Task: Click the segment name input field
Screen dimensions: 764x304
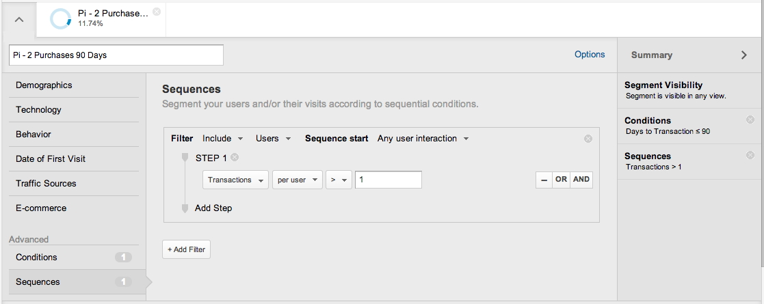Action: 116,55
